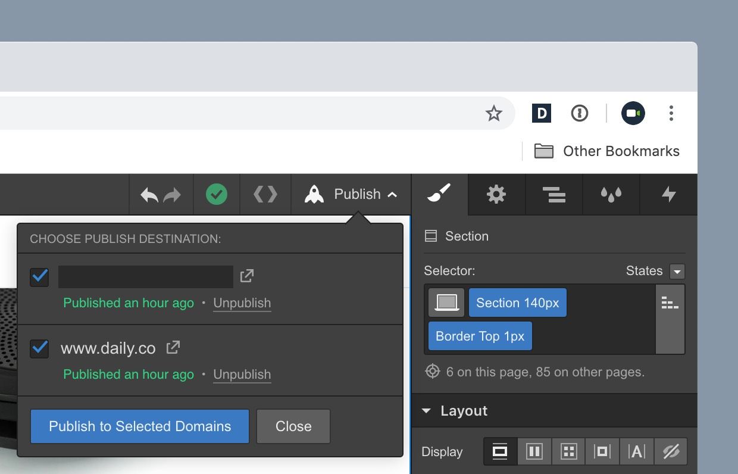Uncheck the www.daily.co checkbox
Image resolution: width=738 pixels, height=474 pixels.
39,348
